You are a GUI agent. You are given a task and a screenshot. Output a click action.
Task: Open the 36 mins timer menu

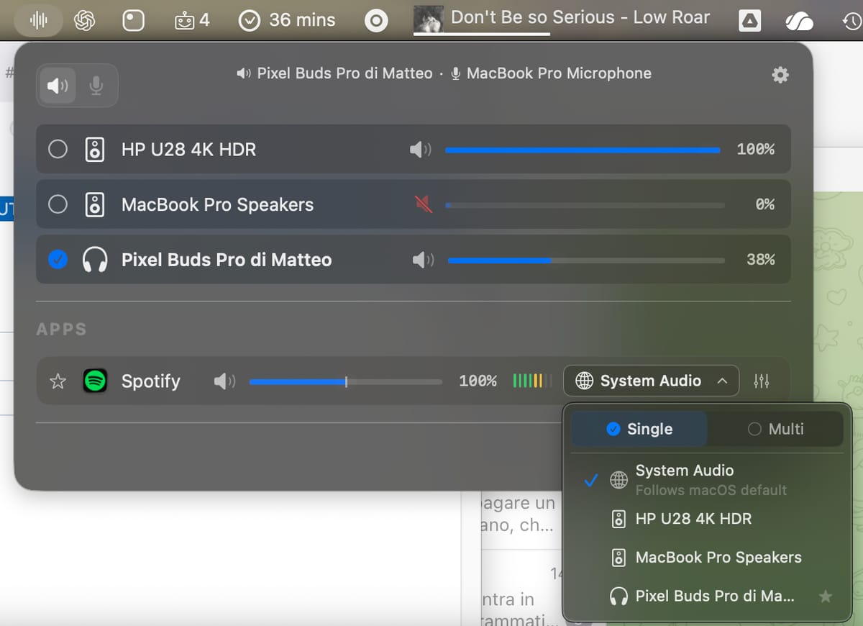coord(287,21)
